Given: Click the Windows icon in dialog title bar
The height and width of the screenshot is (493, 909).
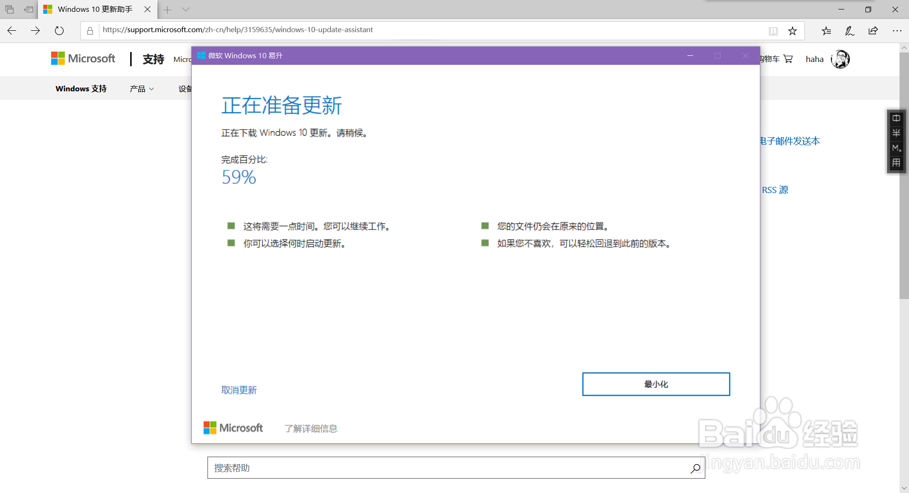Looking at the screenshot, I should 201,55.
